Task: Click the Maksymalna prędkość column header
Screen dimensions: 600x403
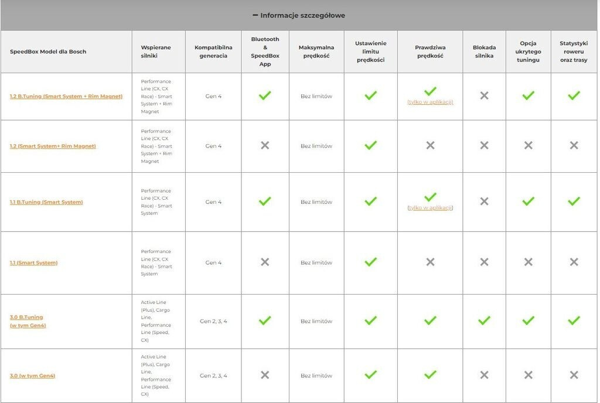Action: [316, 52]
